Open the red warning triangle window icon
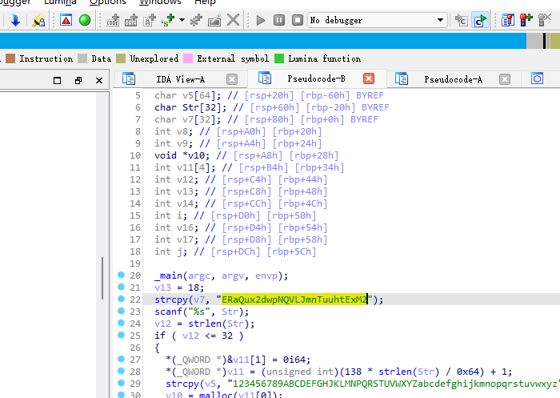560x398 pixels. (x=66, y=20)
